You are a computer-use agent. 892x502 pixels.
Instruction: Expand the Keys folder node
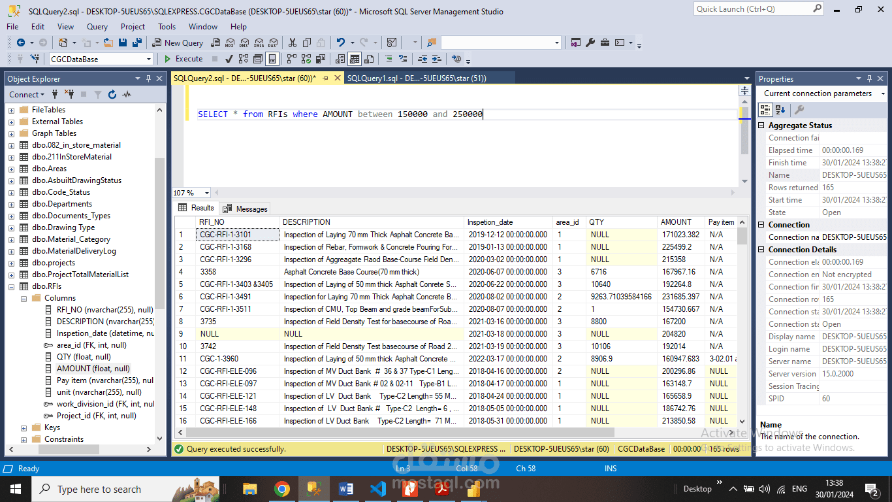[24, 427]
